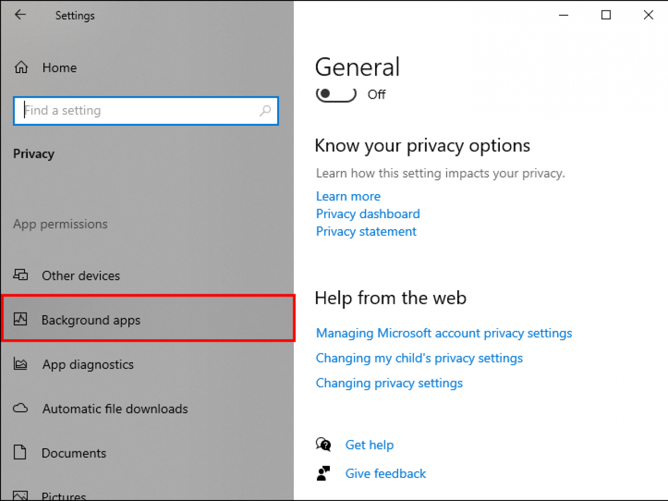Open Managing Microsoft account privacy settings
The width and height of the screenshot is (668, 501).
444,333
